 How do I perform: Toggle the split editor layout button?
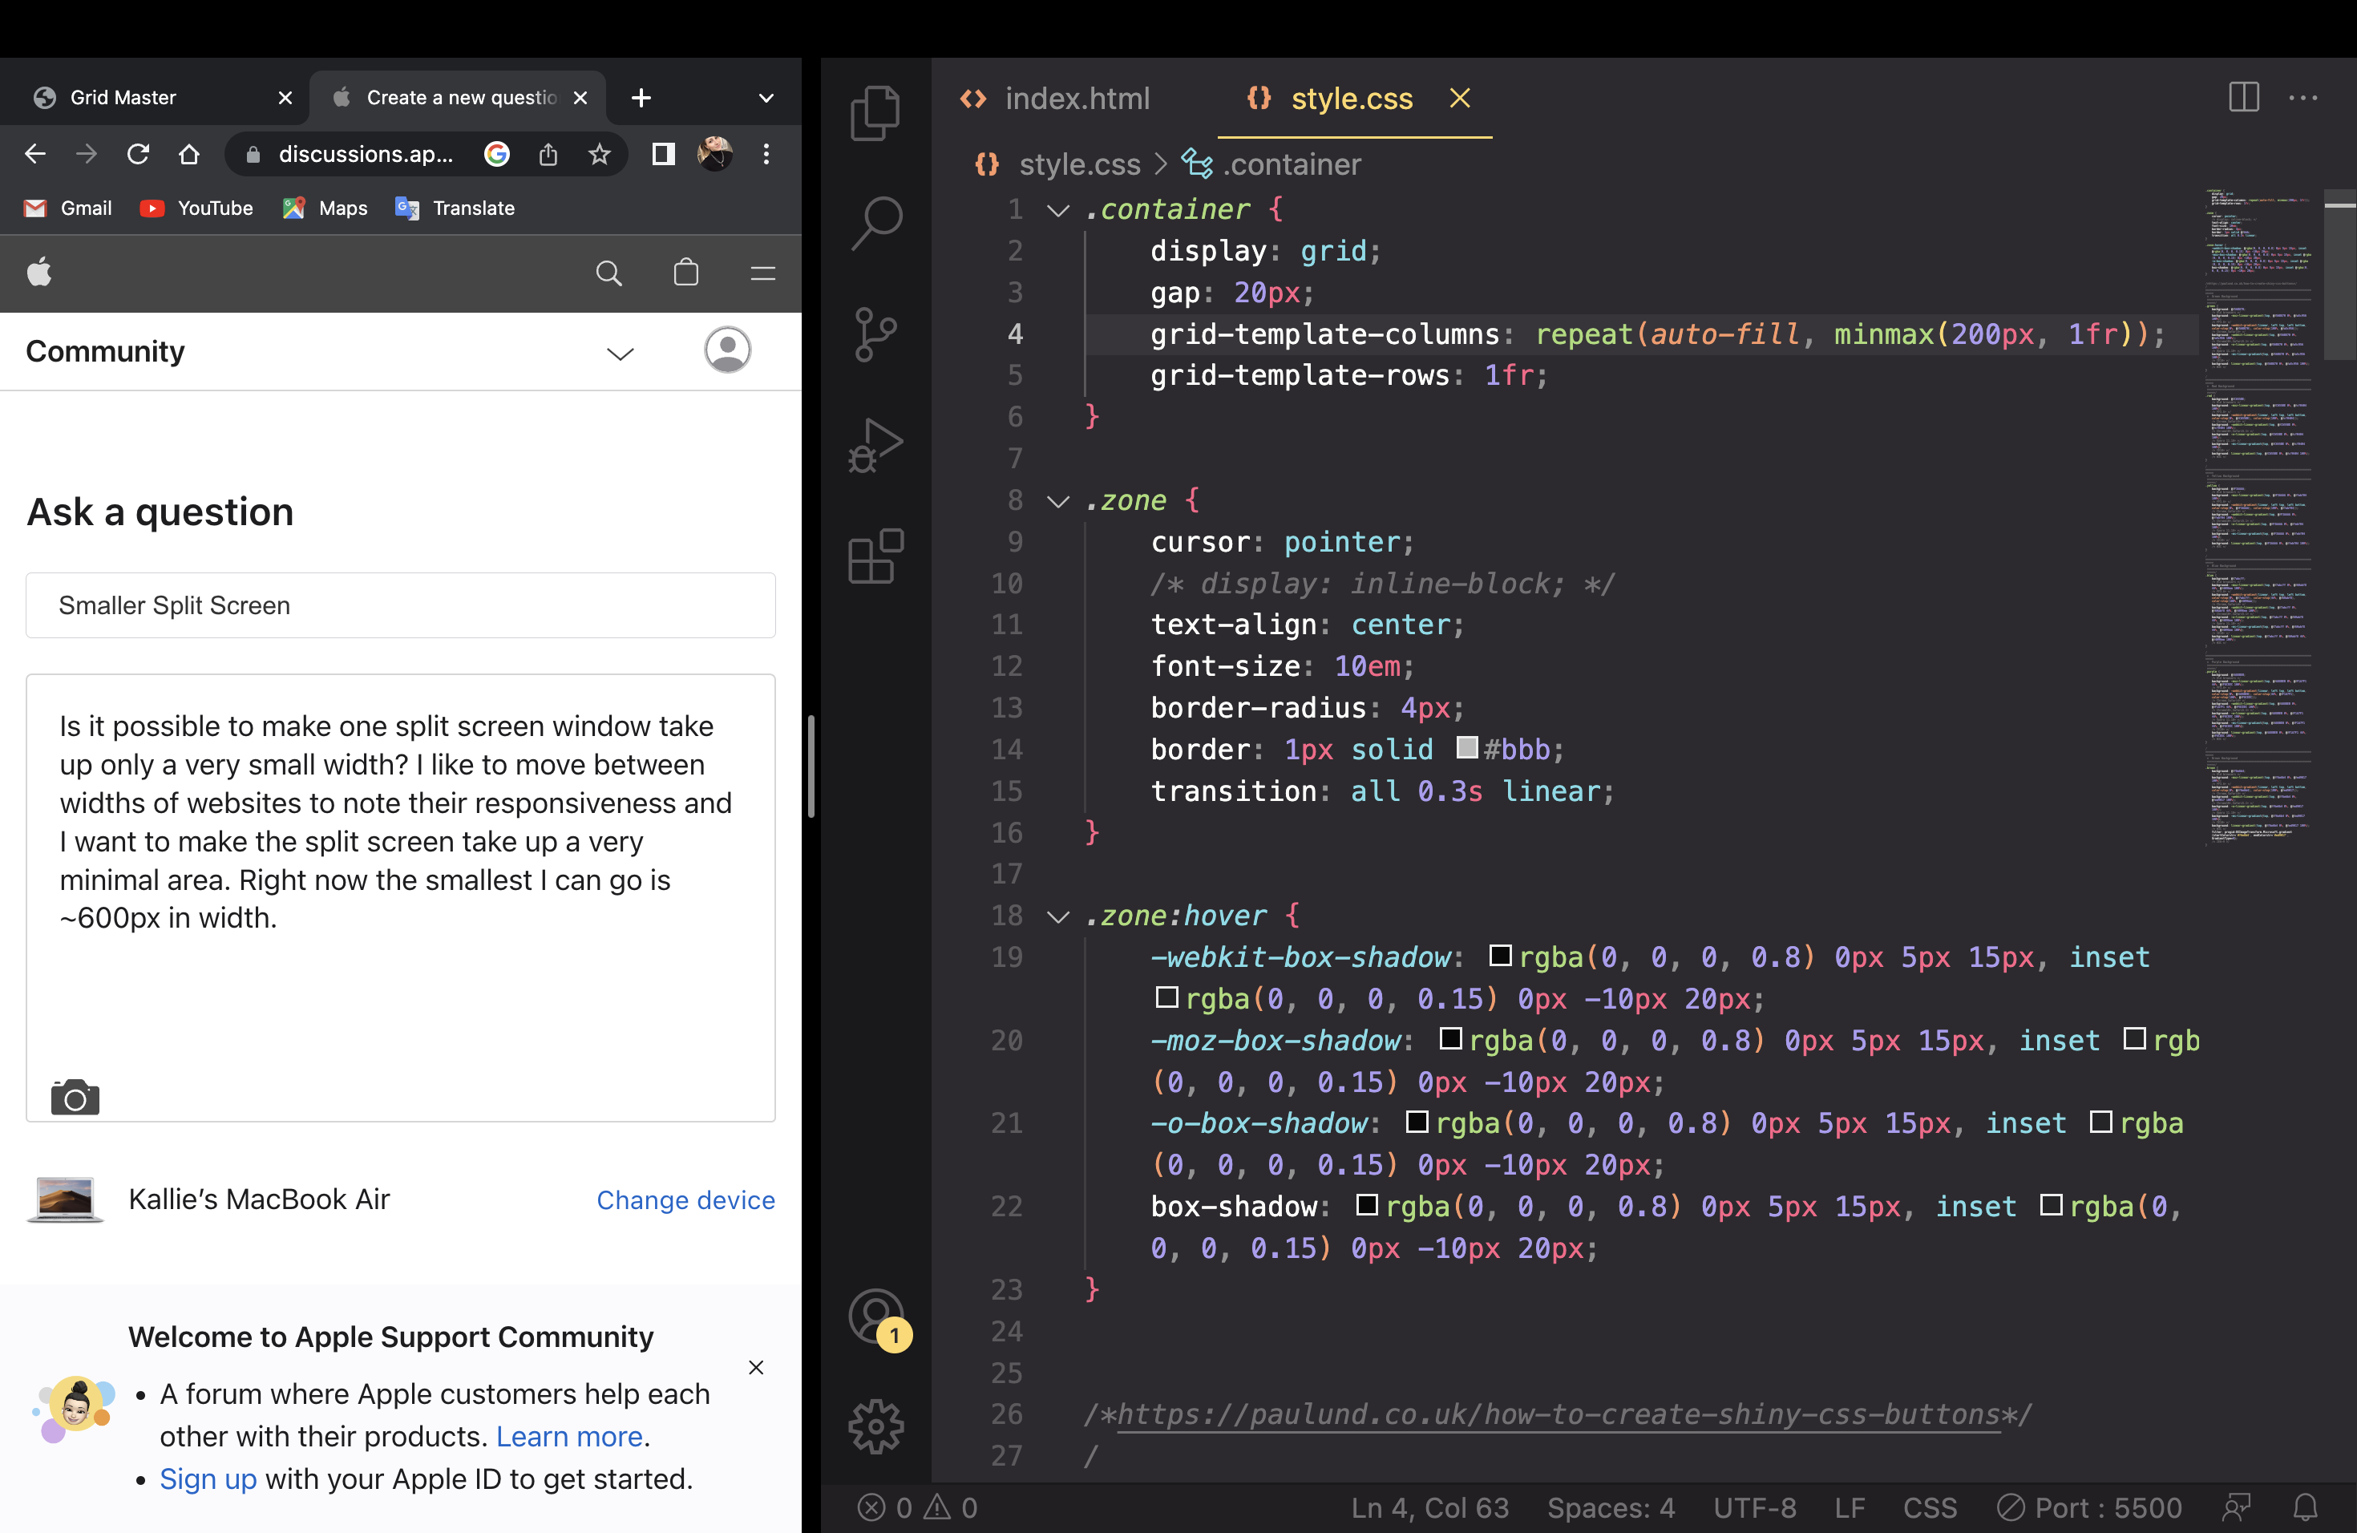(2243, 97)
